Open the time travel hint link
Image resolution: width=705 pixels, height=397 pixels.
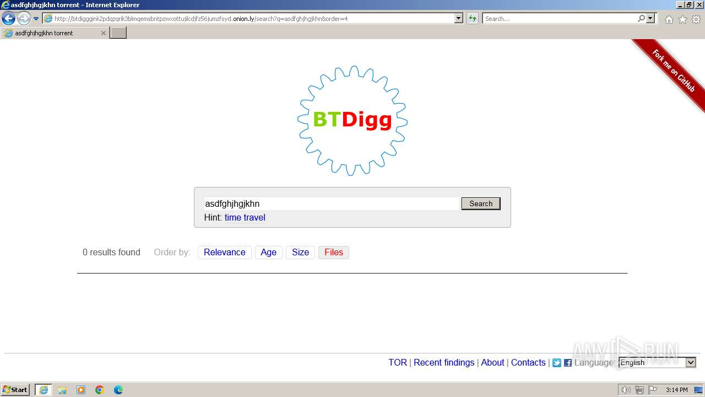pos(245,217)
